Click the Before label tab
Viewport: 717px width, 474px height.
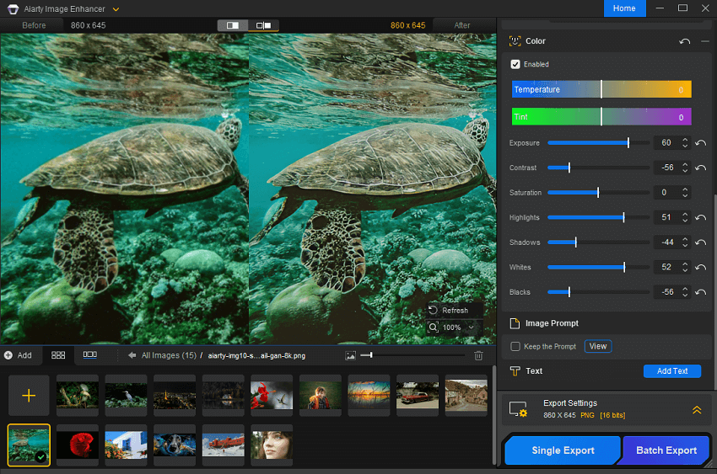coord(34,25)
